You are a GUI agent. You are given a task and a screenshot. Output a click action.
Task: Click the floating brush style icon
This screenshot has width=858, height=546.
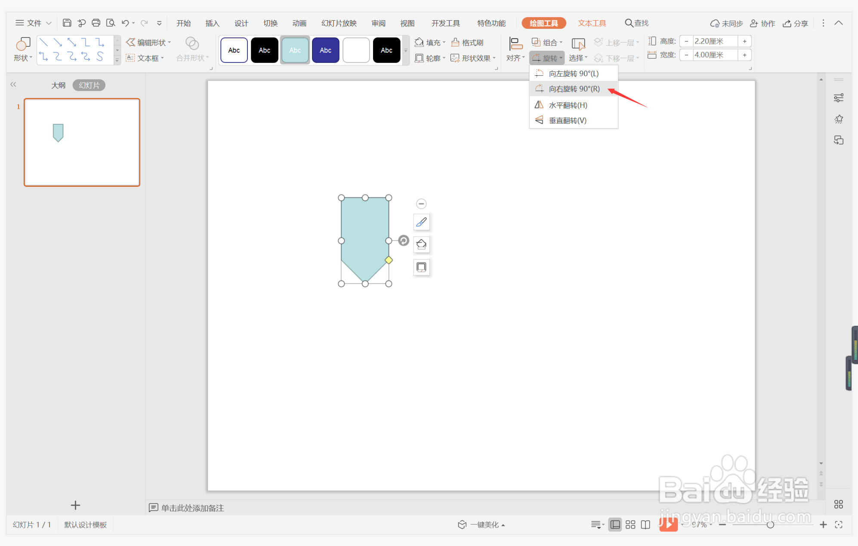421,222
